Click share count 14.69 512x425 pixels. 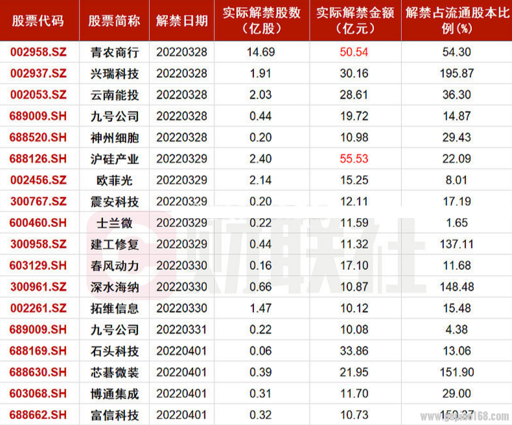pyautogui.click(x=261, y=52)
